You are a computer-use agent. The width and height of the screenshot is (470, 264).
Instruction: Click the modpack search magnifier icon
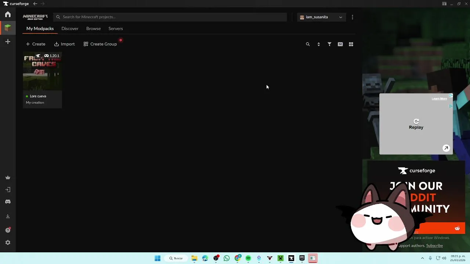308,44
